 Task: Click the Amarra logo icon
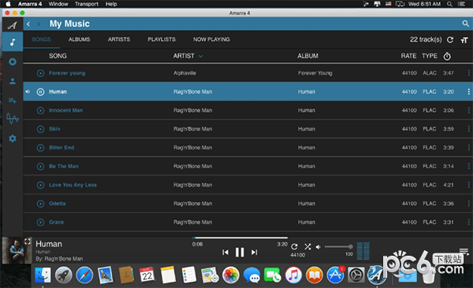(13, 25)
